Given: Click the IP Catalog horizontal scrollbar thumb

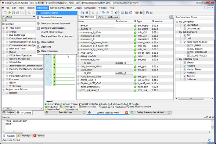Looking at the screenshot, I should click(x=8, y=109).
